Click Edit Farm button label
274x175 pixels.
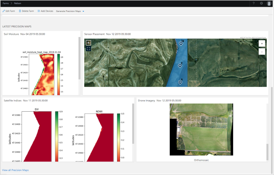10,11
